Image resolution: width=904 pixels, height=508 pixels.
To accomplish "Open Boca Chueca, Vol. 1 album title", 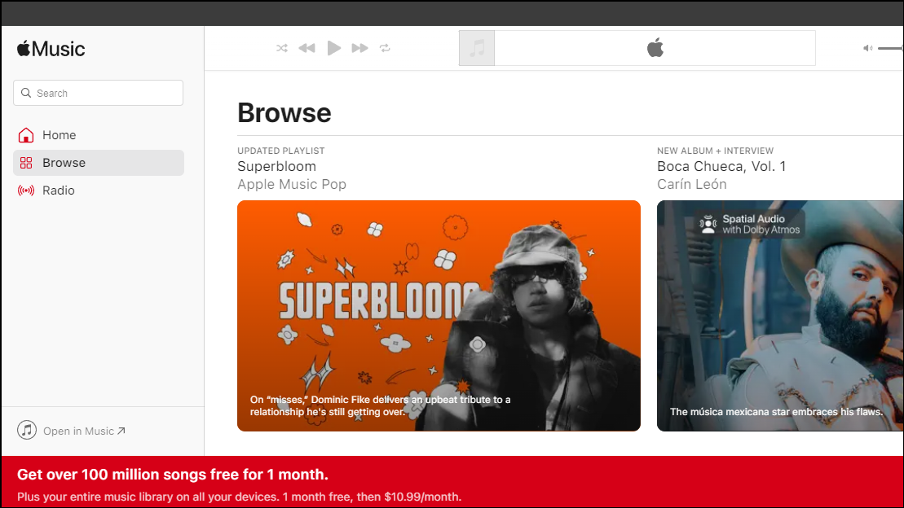I will (x=721, y=166).
